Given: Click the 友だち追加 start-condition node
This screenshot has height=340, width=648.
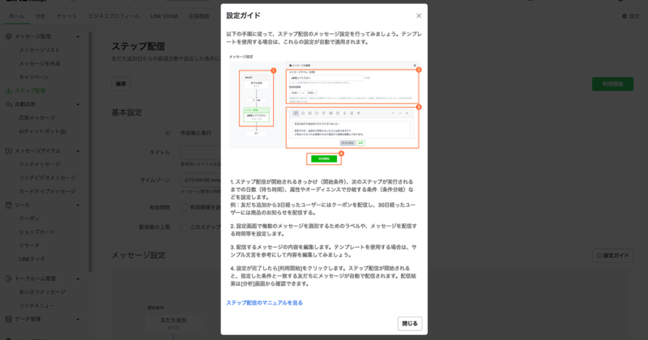Looking at the screenshot, I should point(173,324).
